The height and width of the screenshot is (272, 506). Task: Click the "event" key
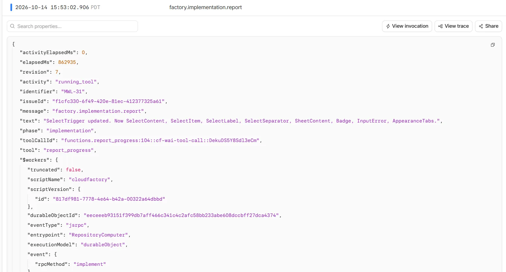[38, 254]
